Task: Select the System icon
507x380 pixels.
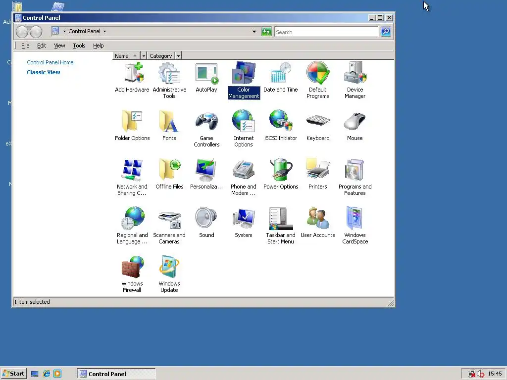Action: point(244,223)
